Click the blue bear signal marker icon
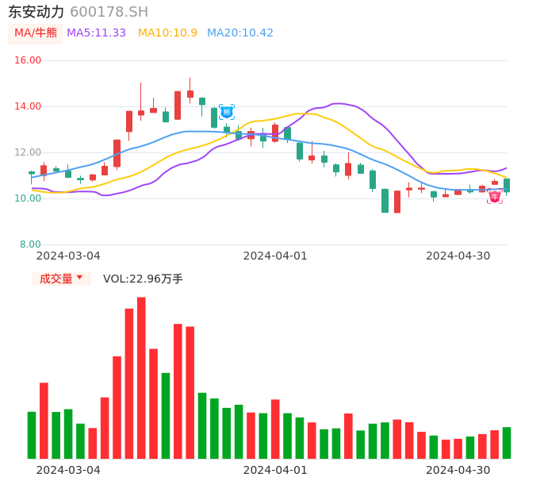544x481 pixels. [227, 112]
